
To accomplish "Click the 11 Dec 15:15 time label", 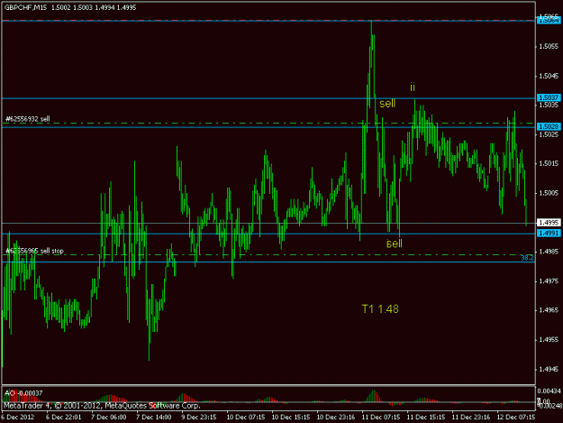I will coord(426,418).
